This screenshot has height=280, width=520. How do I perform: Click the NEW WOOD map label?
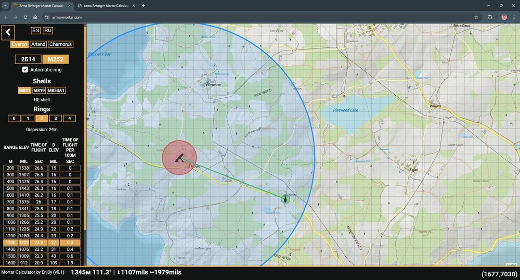(263, 93)
